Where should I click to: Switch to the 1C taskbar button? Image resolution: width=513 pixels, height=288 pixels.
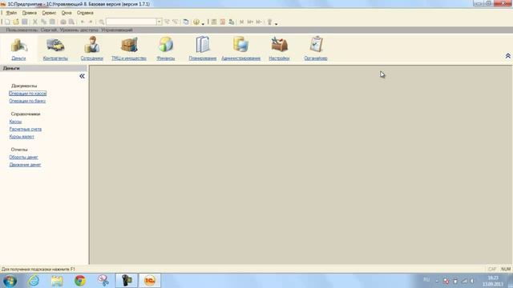point(150,281)
